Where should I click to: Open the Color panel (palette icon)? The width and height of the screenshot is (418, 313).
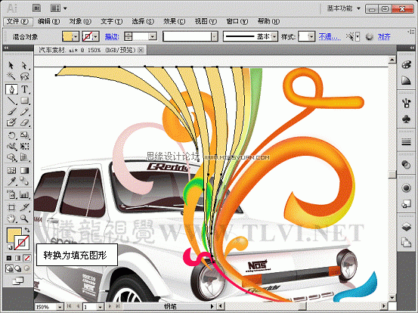pyautogui.click(x=406, y=65)
